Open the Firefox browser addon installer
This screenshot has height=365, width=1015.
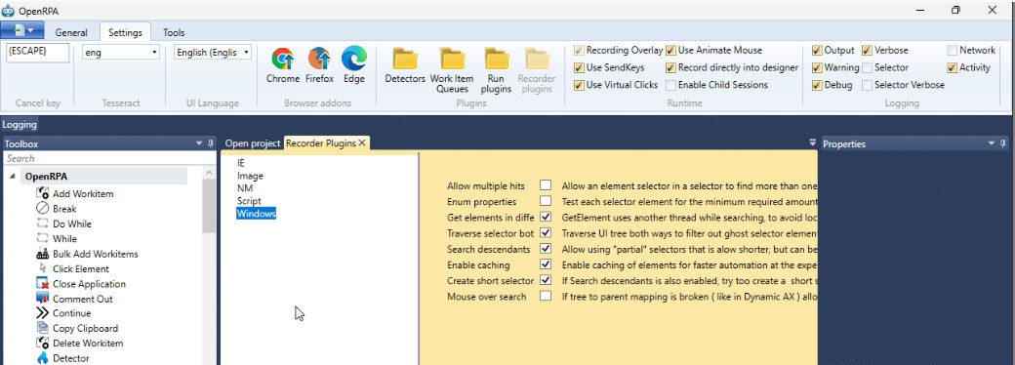(319, 64)
